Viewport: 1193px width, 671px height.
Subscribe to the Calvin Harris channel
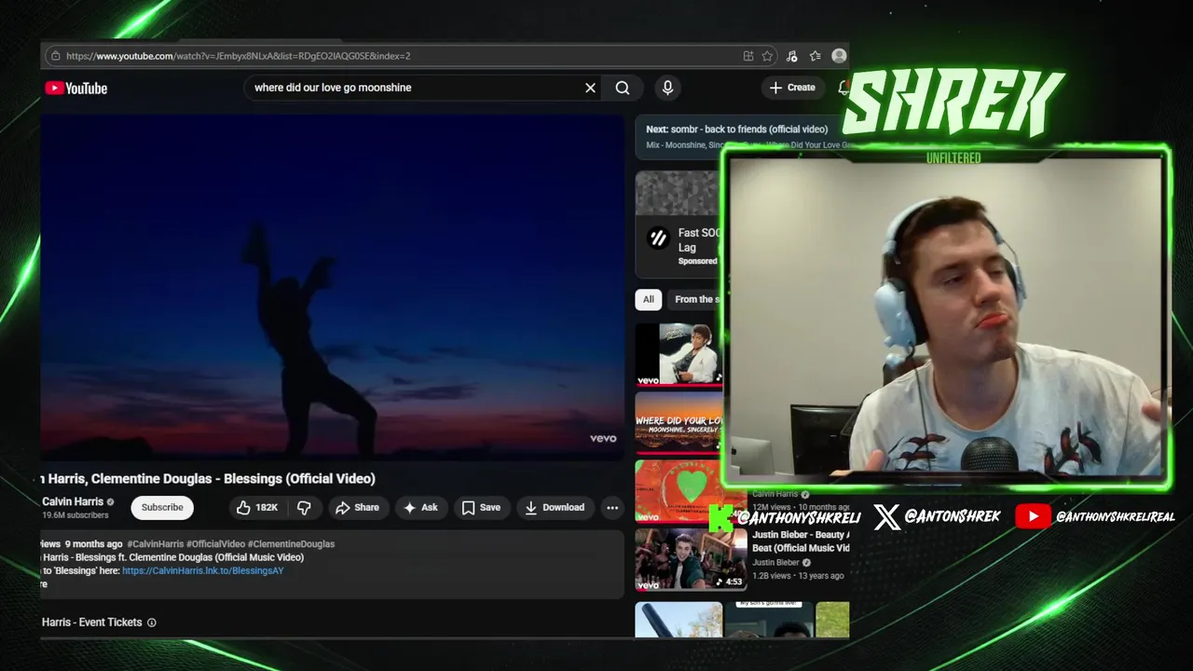click(162, 508)
